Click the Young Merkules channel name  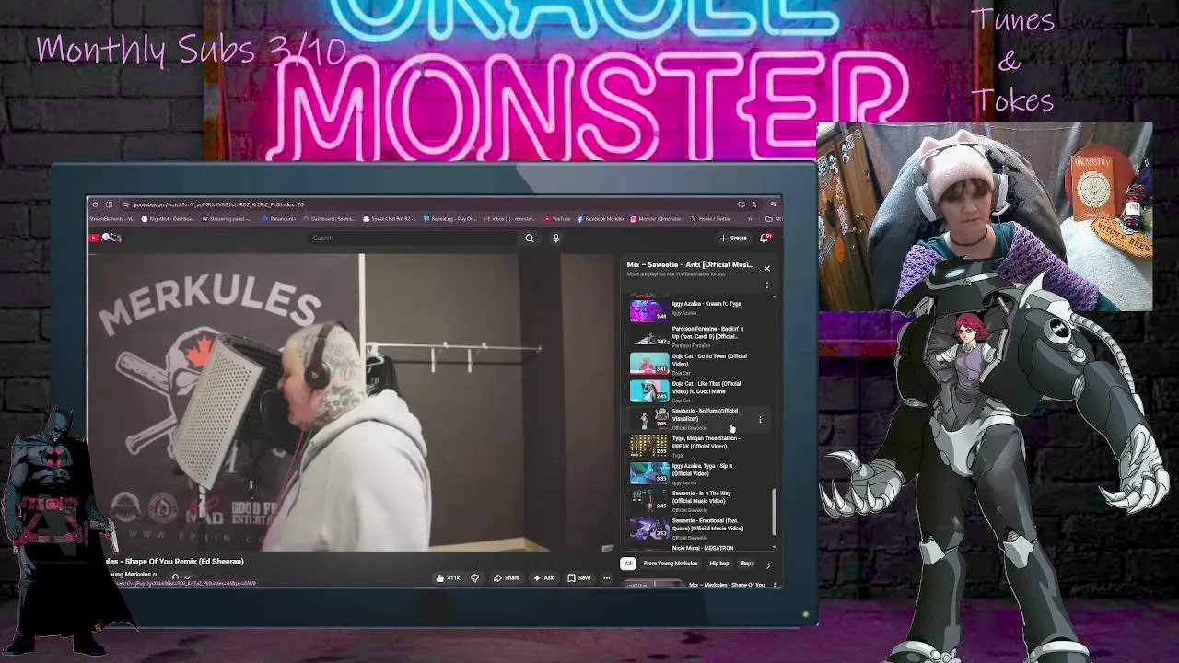[129, 575]
